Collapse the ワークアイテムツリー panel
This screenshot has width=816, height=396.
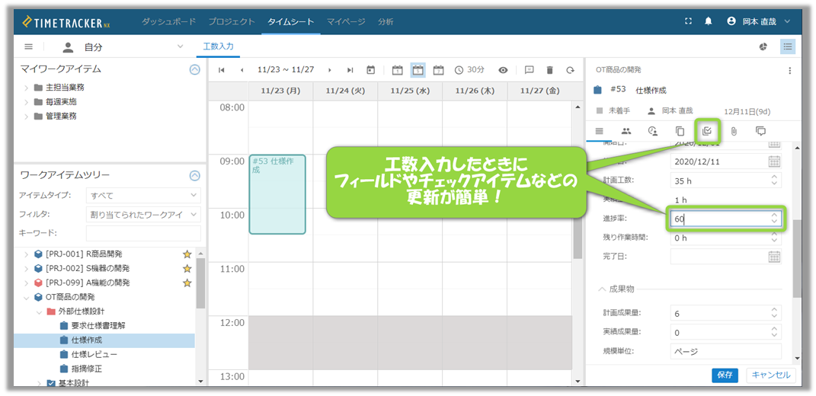[x=194, y=175]
